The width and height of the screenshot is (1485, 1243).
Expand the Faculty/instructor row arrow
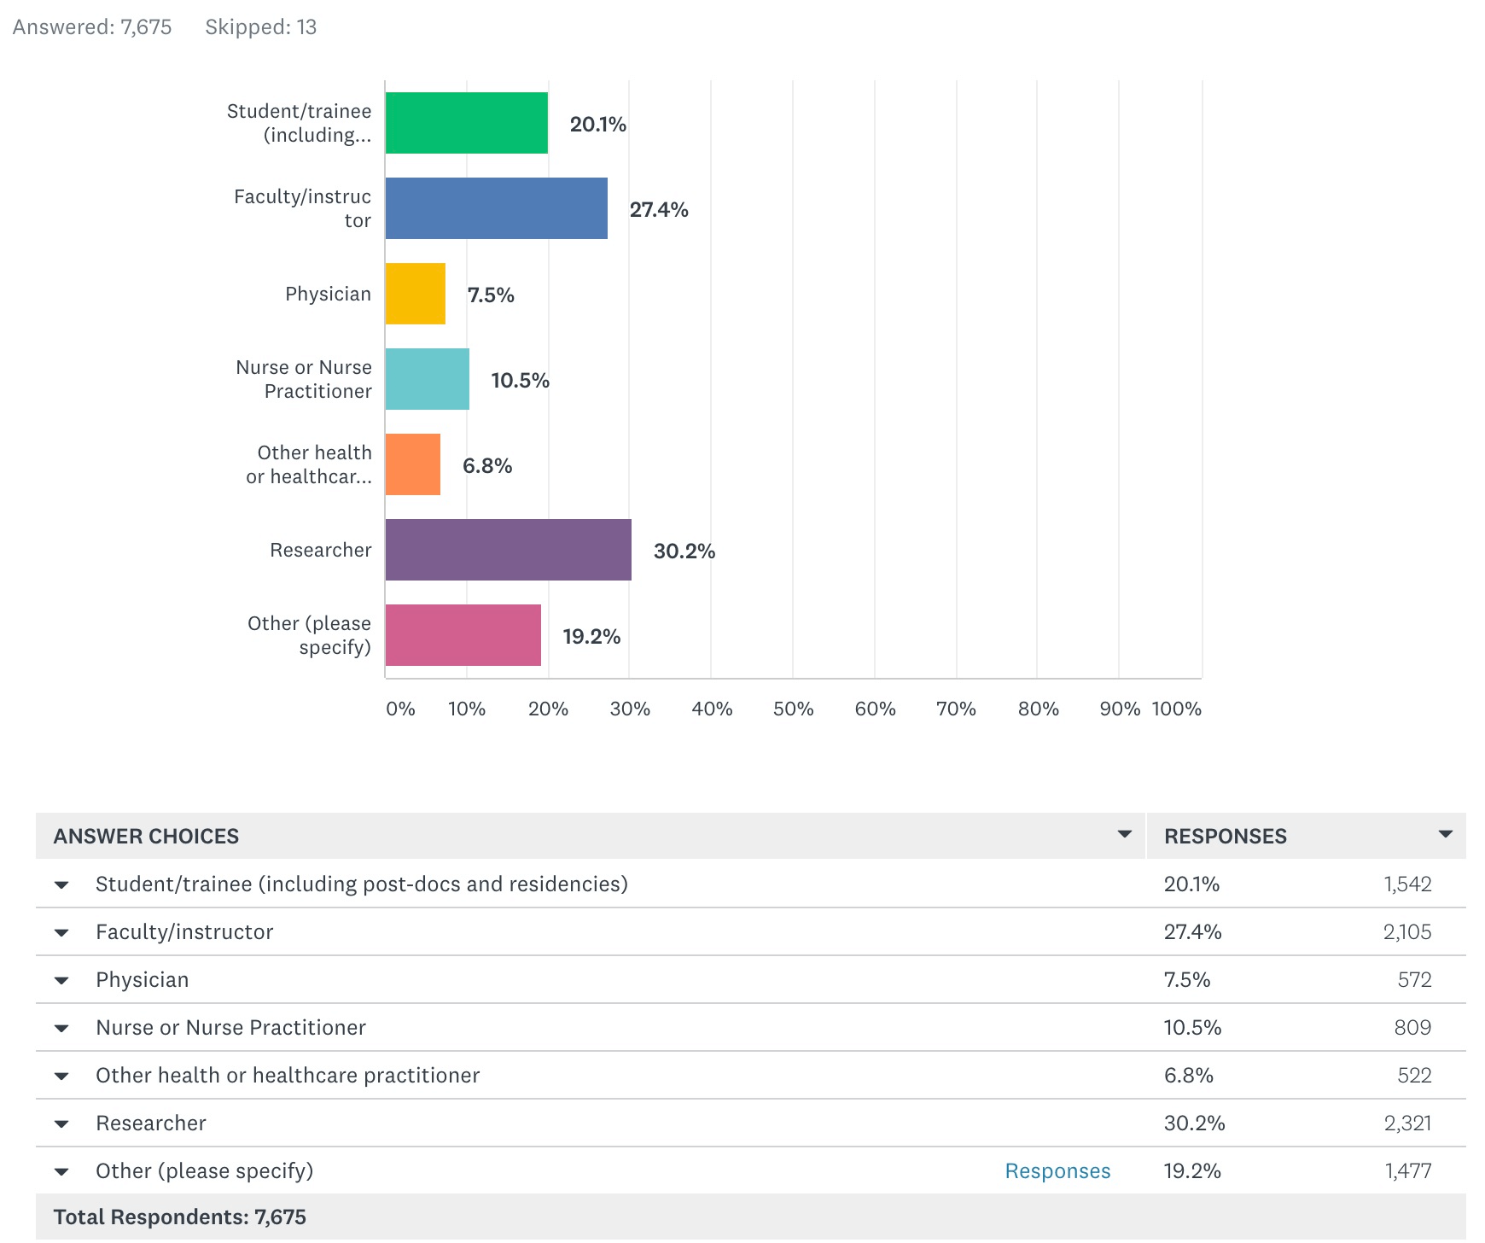[x=61, y=932]
